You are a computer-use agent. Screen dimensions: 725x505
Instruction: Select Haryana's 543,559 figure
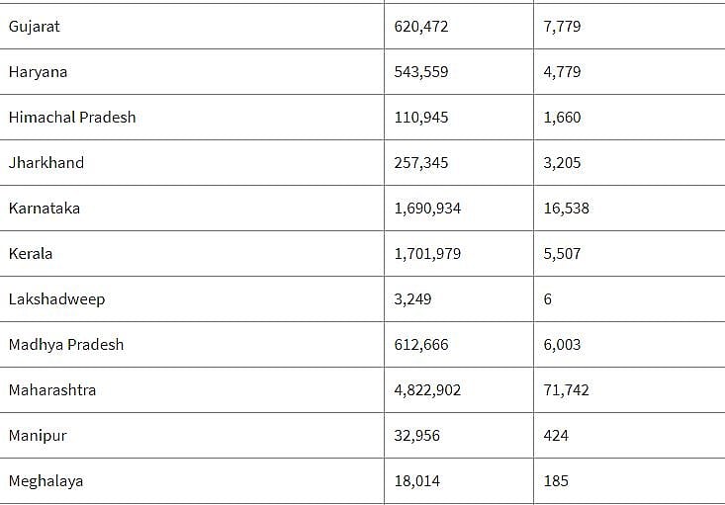point(421,72)
